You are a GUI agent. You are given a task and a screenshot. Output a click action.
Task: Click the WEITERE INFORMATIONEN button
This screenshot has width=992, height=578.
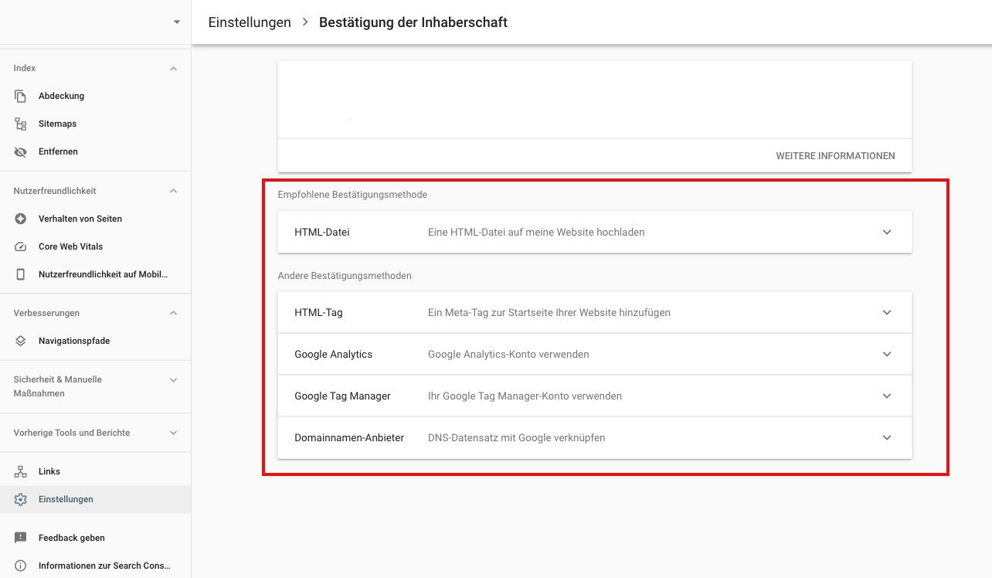(x=835, y=156)
